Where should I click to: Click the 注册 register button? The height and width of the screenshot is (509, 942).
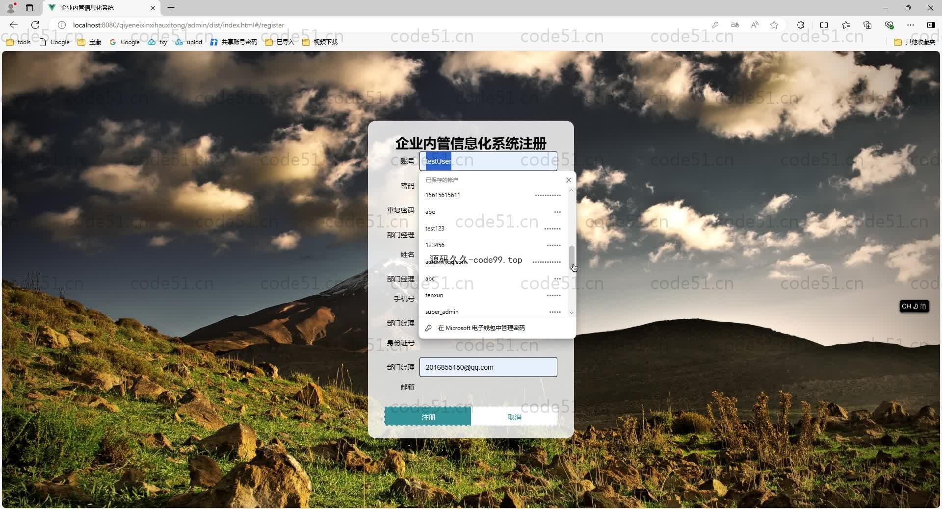tap(428, 417)
